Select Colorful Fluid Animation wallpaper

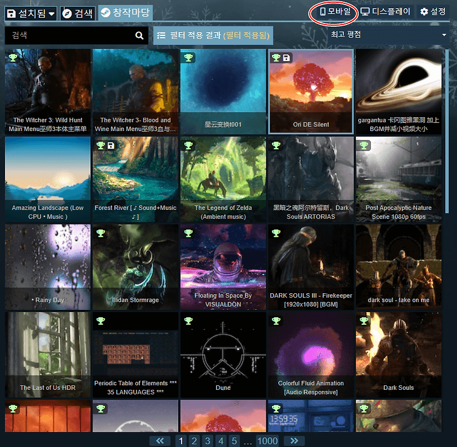click(x=311, y=355)
